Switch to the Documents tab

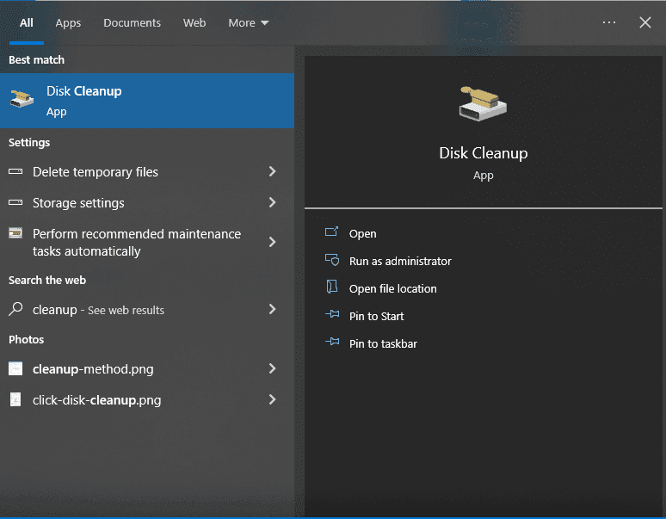tap(133, 23)
